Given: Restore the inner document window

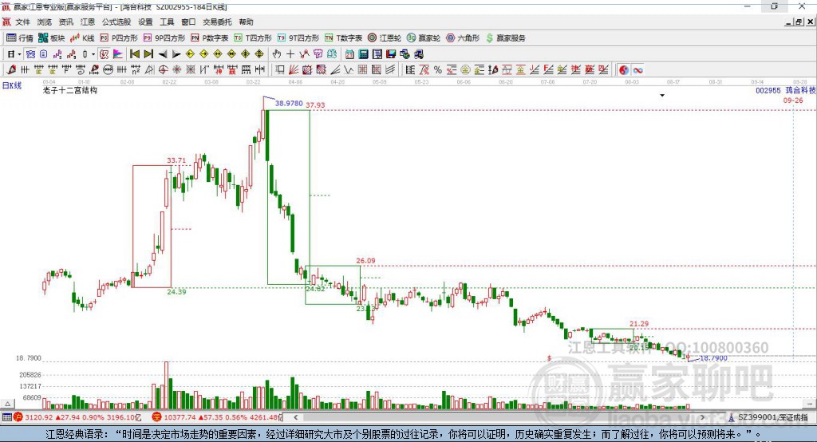Looking at the screenshot, I should pos(799,22).
